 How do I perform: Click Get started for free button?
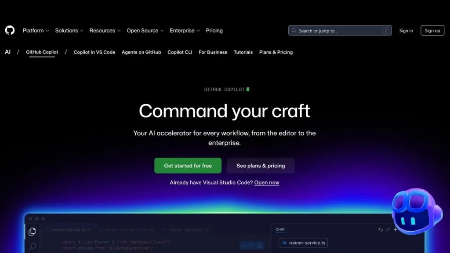click(x=188, y=166)
